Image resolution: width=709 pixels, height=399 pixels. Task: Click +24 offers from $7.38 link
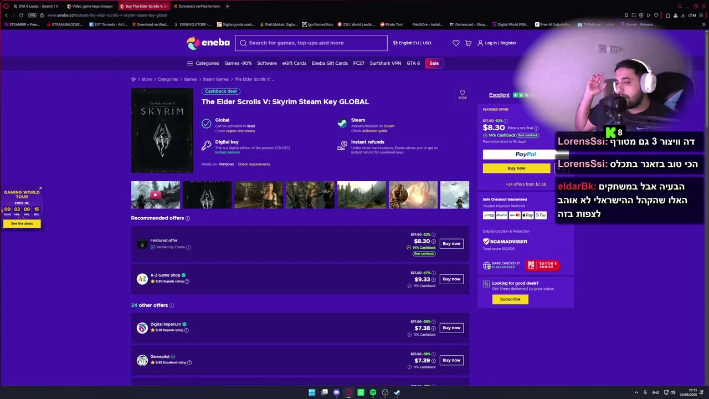tap(526, 184)
